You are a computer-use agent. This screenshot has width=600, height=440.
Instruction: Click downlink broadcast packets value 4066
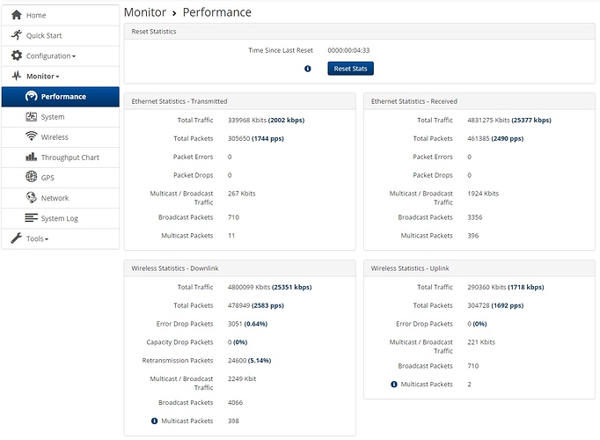235,402
